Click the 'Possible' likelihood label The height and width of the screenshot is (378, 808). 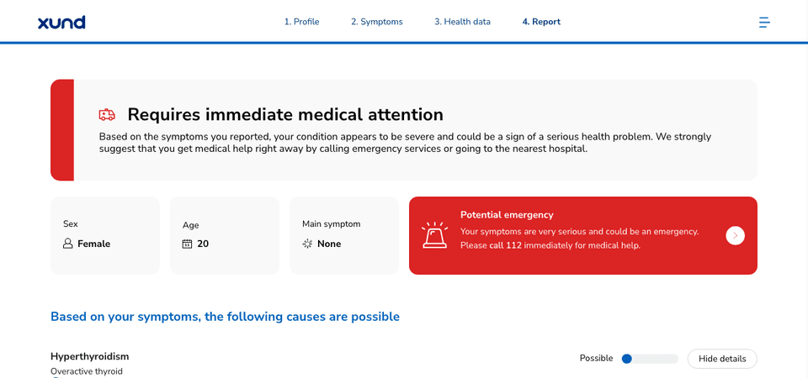(x=596, y=359)
